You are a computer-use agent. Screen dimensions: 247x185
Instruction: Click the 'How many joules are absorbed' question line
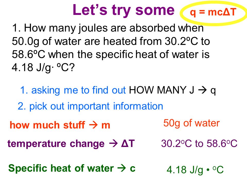tap(108, 28)
